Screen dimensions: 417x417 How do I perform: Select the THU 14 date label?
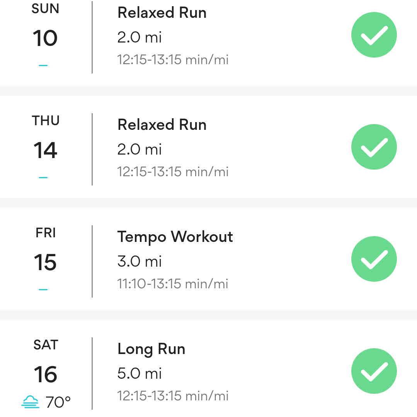coord(46,137)
